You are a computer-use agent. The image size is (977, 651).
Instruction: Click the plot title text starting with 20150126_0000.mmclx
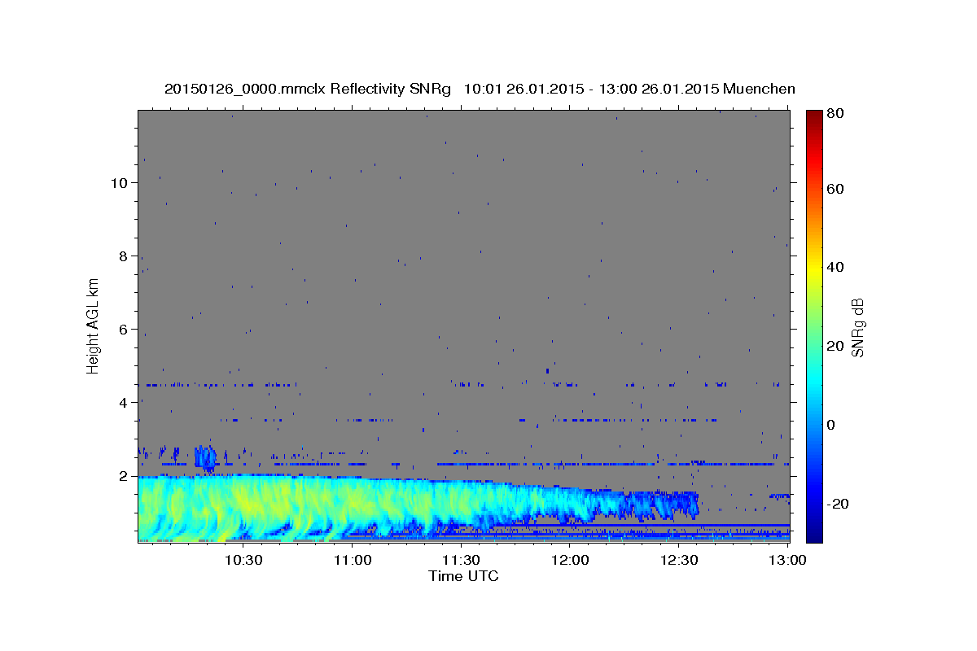pos(480,89)
